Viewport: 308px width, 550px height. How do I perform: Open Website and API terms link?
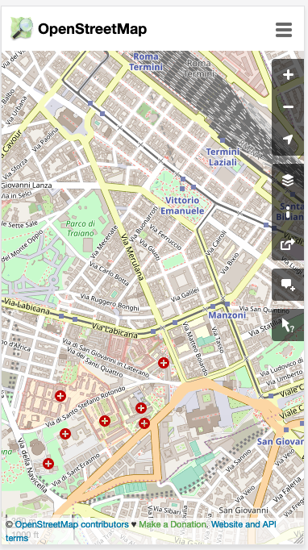tap(140, 531)
